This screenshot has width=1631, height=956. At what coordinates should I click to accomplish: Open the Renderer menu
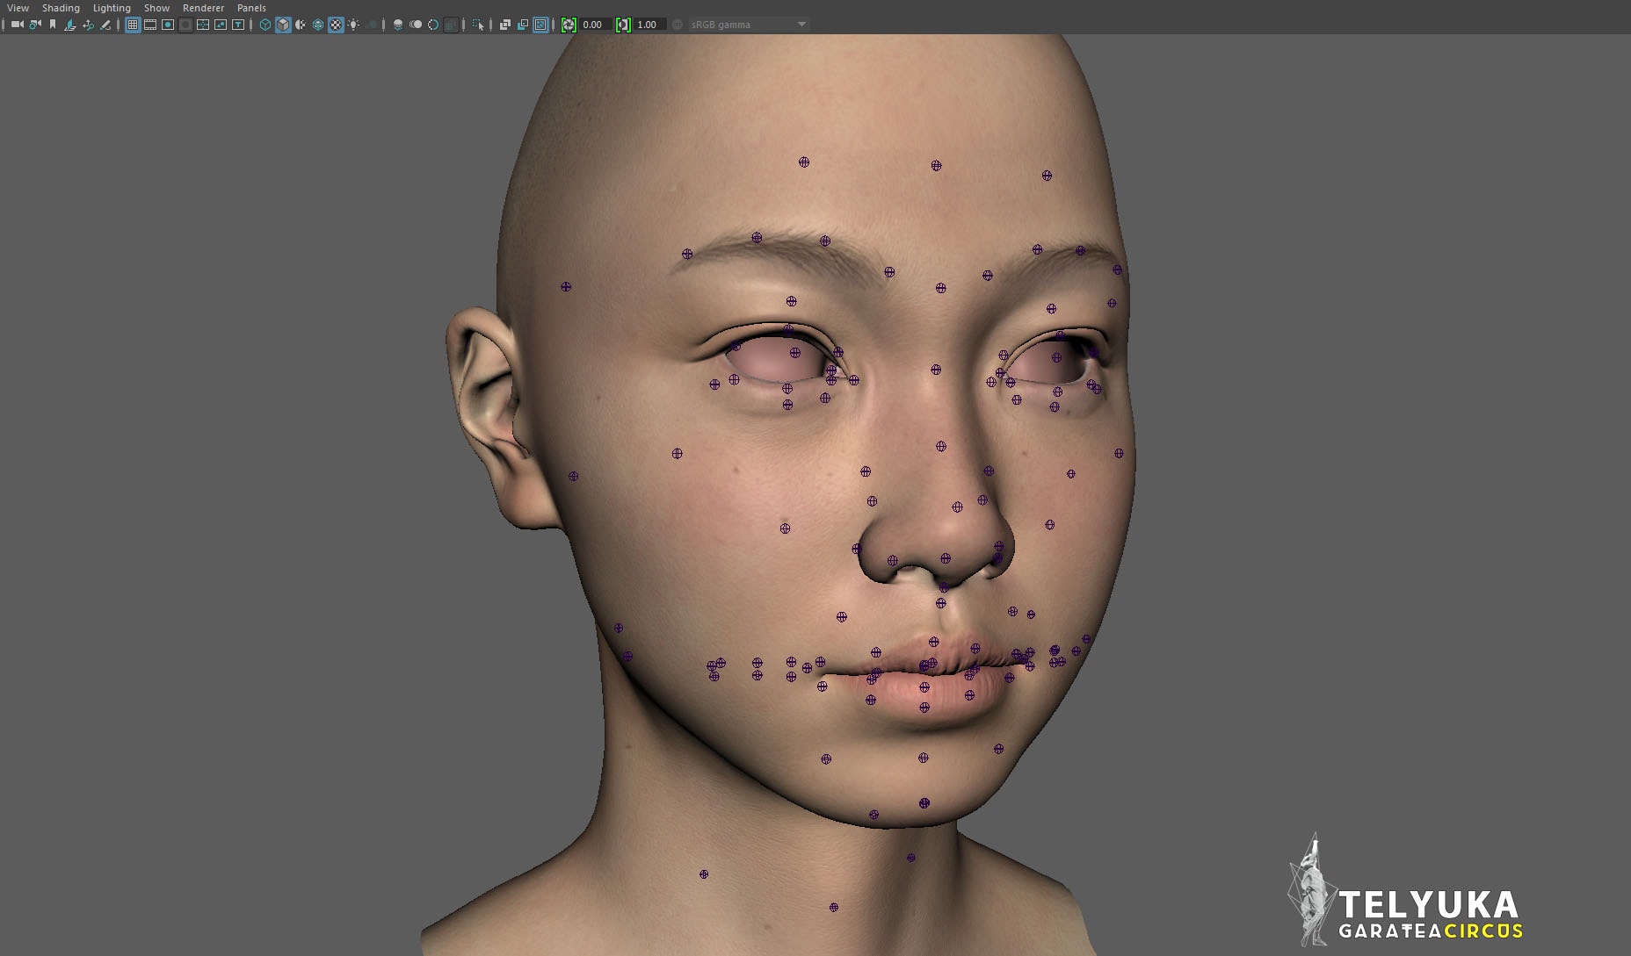(x=203, y=8)
